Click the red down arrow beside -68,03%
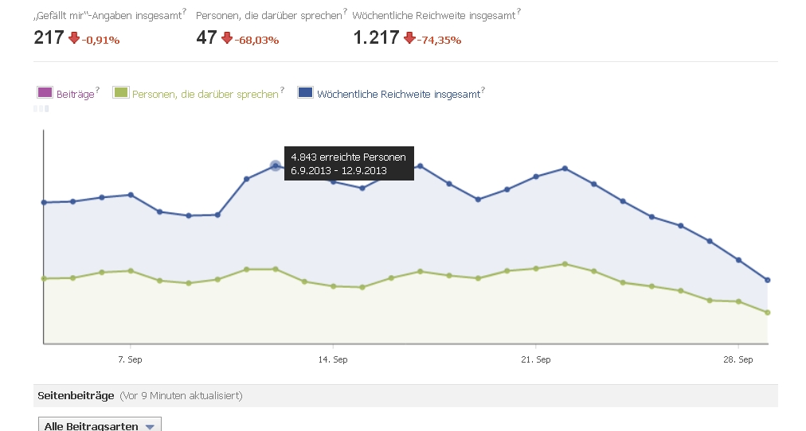Viewport: 806px width, 431px height. (x=227, y=38)
